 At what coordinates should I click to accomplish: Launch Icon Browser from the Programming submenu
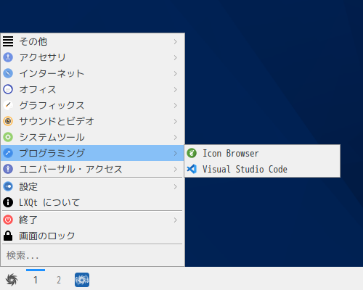[x=262, y=153]
